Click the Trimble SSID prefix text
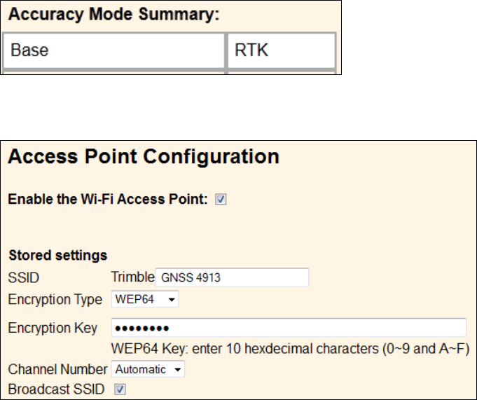Viewport: 477px width, 400px height. pos(132,277)
